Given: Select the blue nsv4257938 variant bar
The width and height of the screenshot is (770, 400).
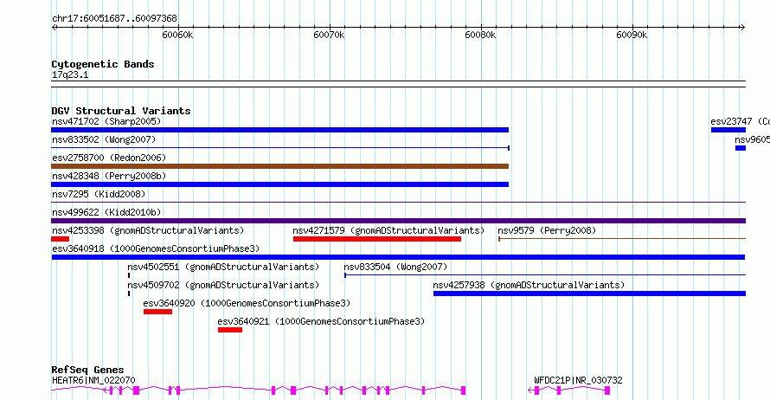Looking at the screenshot, I should click(589, 294).
